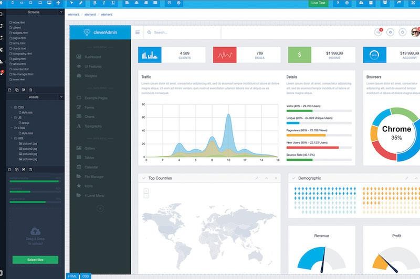Toggle check mark on Demographic panel
420x279 pixels.
[293, 178]
